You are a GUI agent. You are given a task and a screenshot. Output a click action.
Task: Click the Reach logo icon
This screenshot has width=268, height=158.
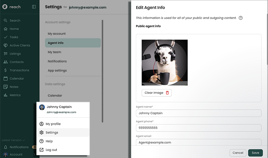pyautogui.click(x=5, y=7)
